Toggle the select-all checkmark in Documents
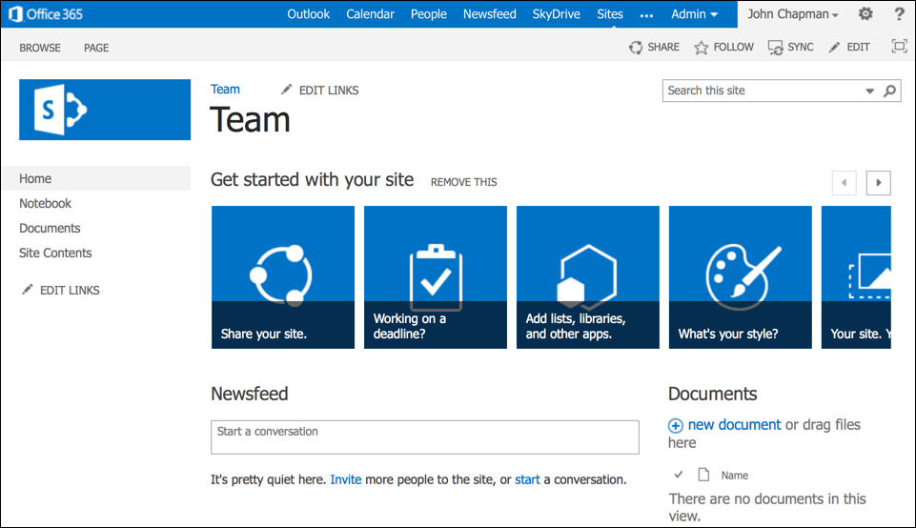The width and height of the screenshot is (916, 528). pyautogui.click(x=679, y=475)
